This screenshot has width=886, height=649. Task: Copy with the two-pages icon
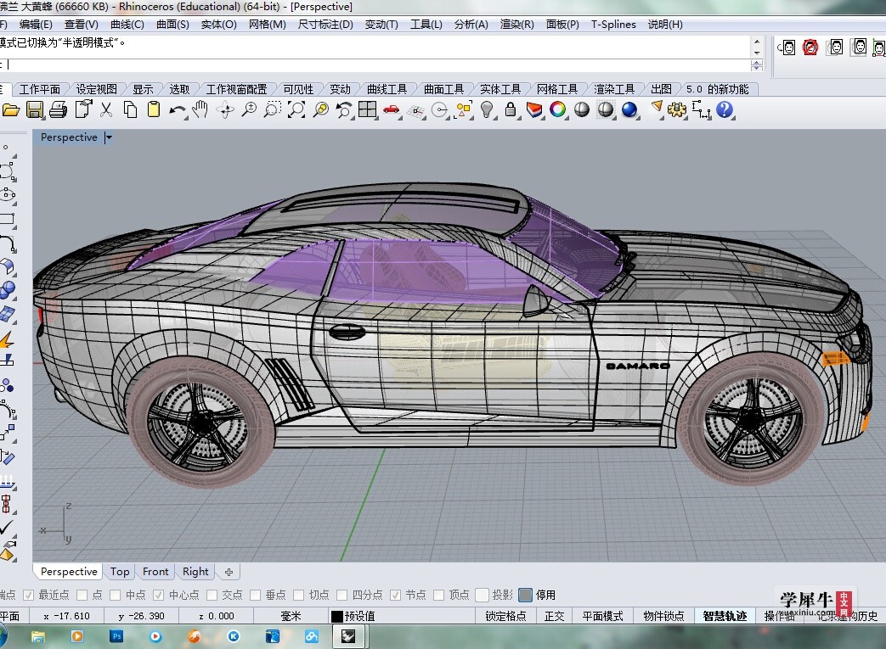point(130,109)
